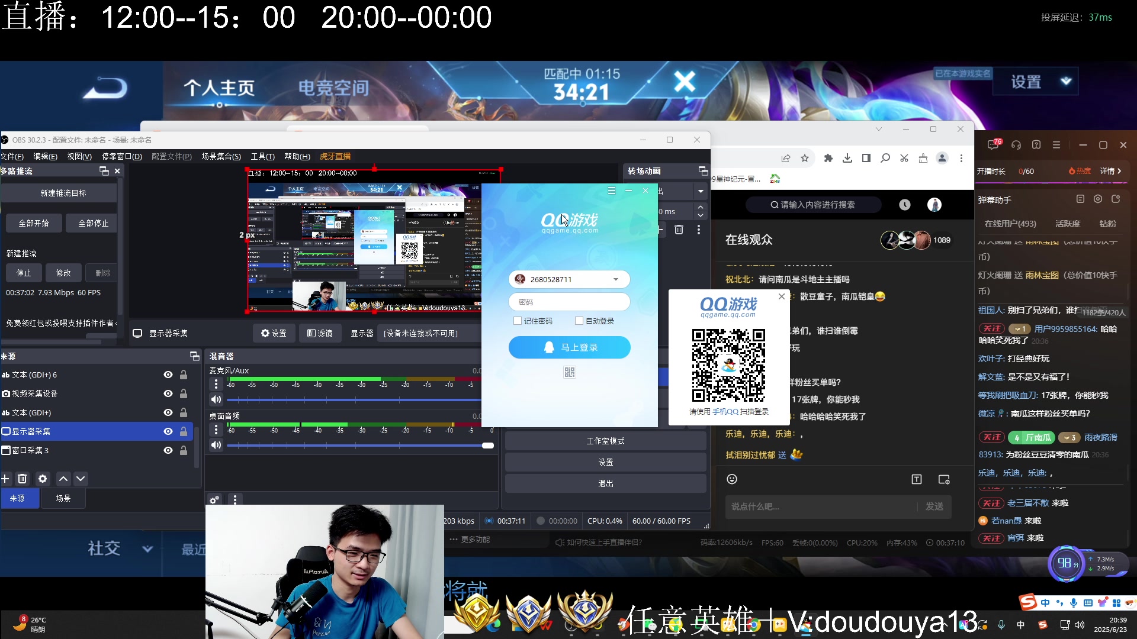Image resolution: width=1137 pixels, height=639 pixels.
Task: Expand 社交 dropdown chevron at bottom
Action: pyautogui.click(x=147, y=548)
